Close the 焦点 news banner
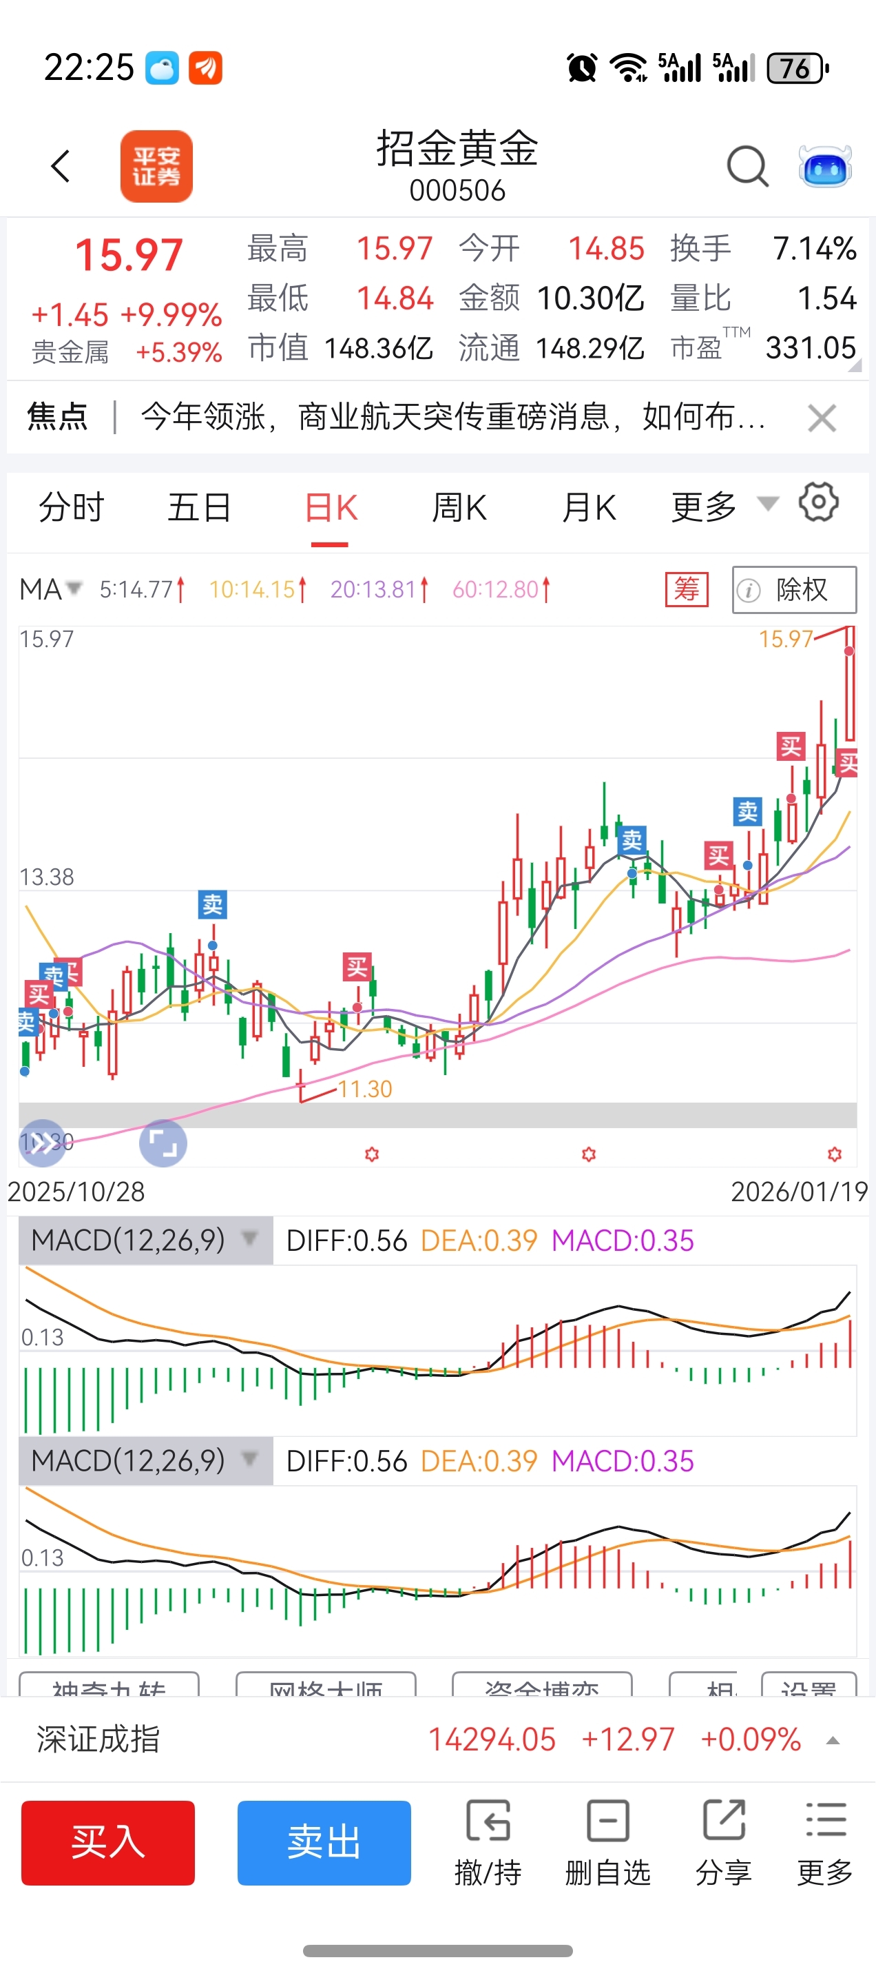 [822, 418]
